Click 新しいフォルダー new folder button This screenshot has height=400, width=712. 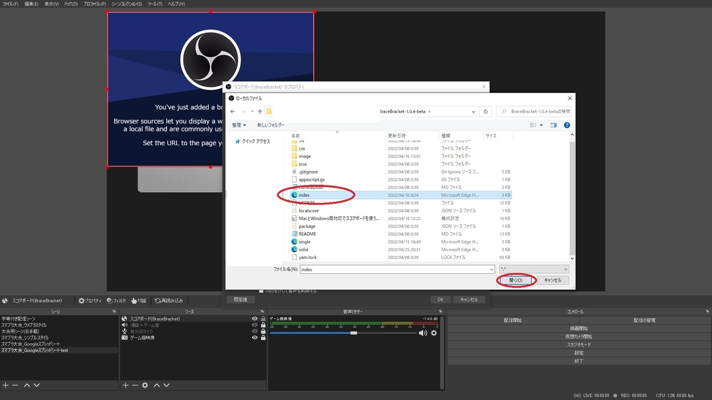271,125
